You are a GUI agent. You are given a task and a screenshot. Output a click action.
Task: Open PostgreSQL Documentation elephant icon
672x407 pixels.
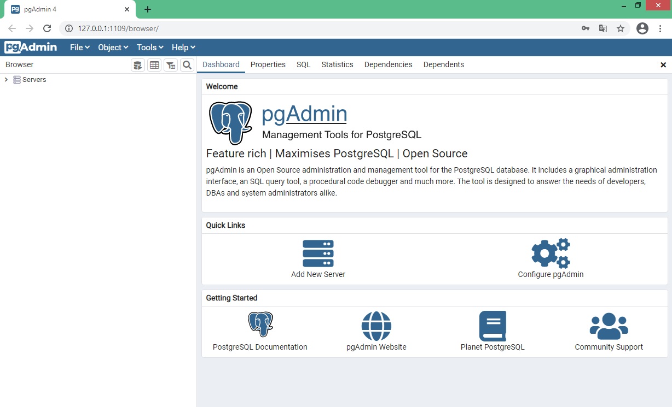pos(260,325)
